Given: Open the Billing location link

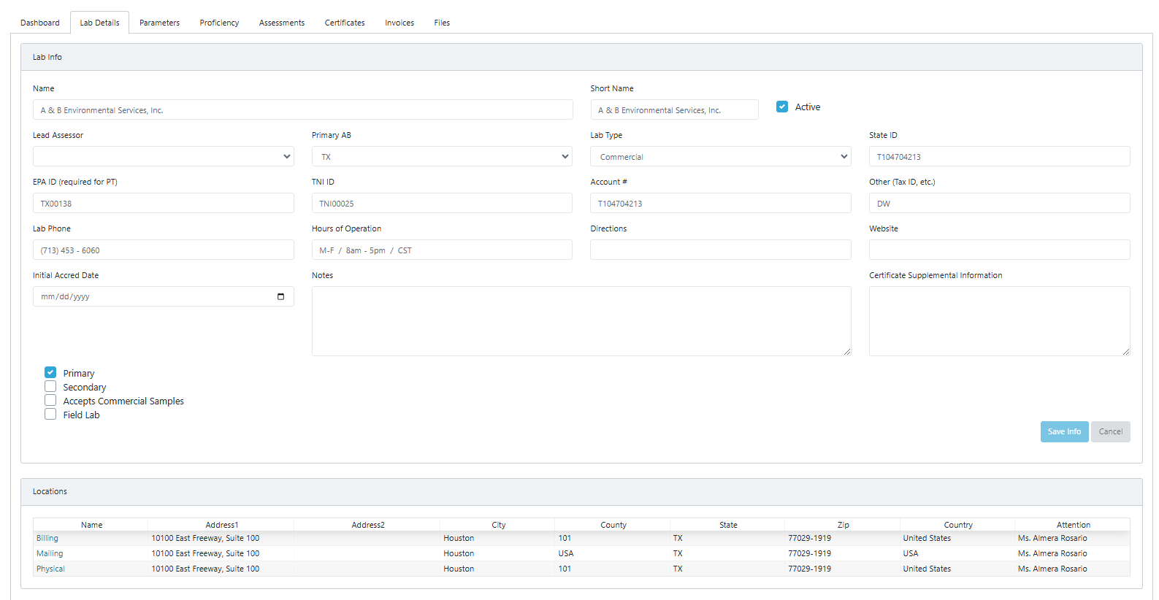Looking at the screenshot, I should (47, 538).
